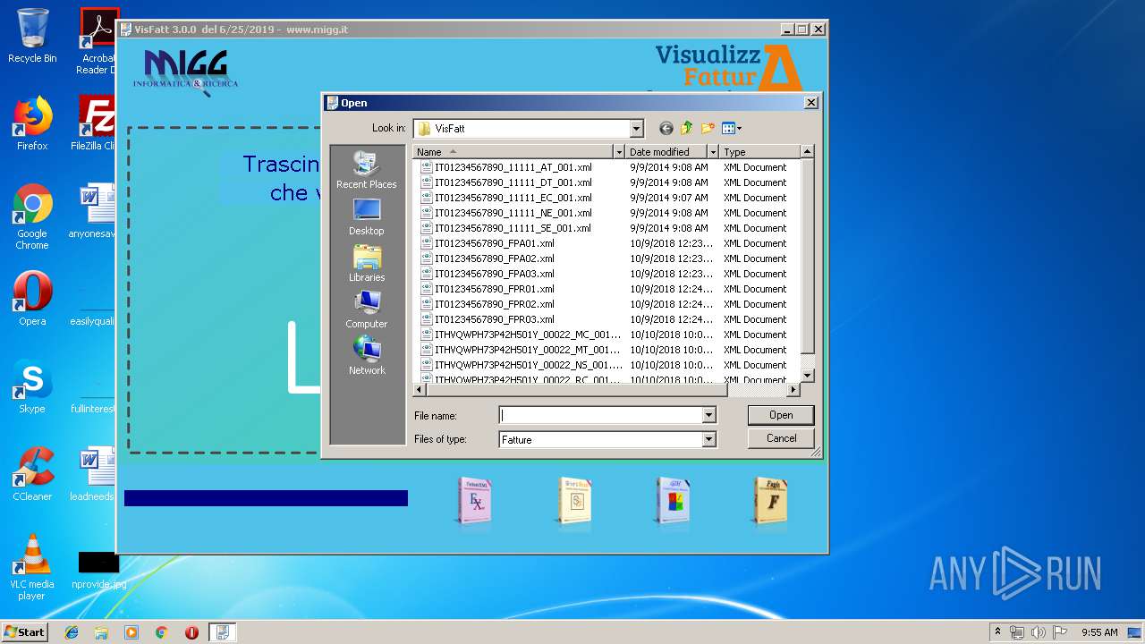Image resolution: width=1145 pixels, height=644 pixels.
Task: Go back to the previous folder in Open dialog
Action: coord(666,129)
